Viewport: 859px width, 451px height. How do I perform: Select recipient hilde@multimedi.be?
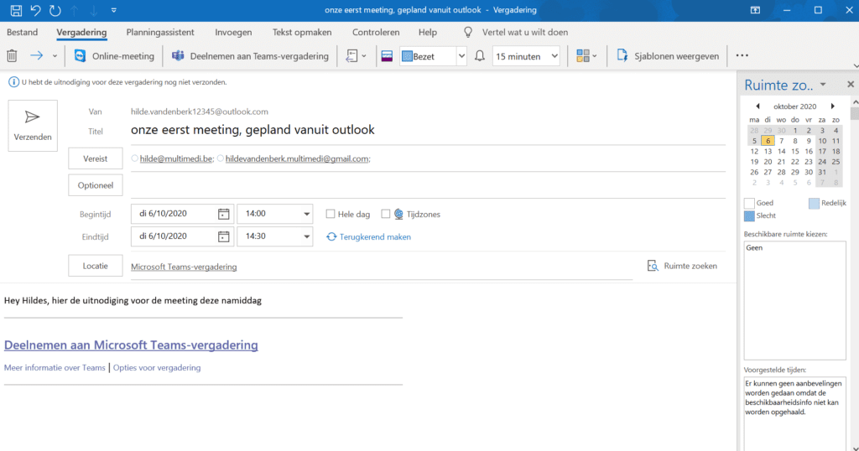[x=176, y=158]
